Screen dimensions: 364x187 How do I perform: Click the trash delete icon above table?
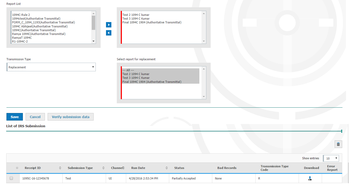[338, 144]
